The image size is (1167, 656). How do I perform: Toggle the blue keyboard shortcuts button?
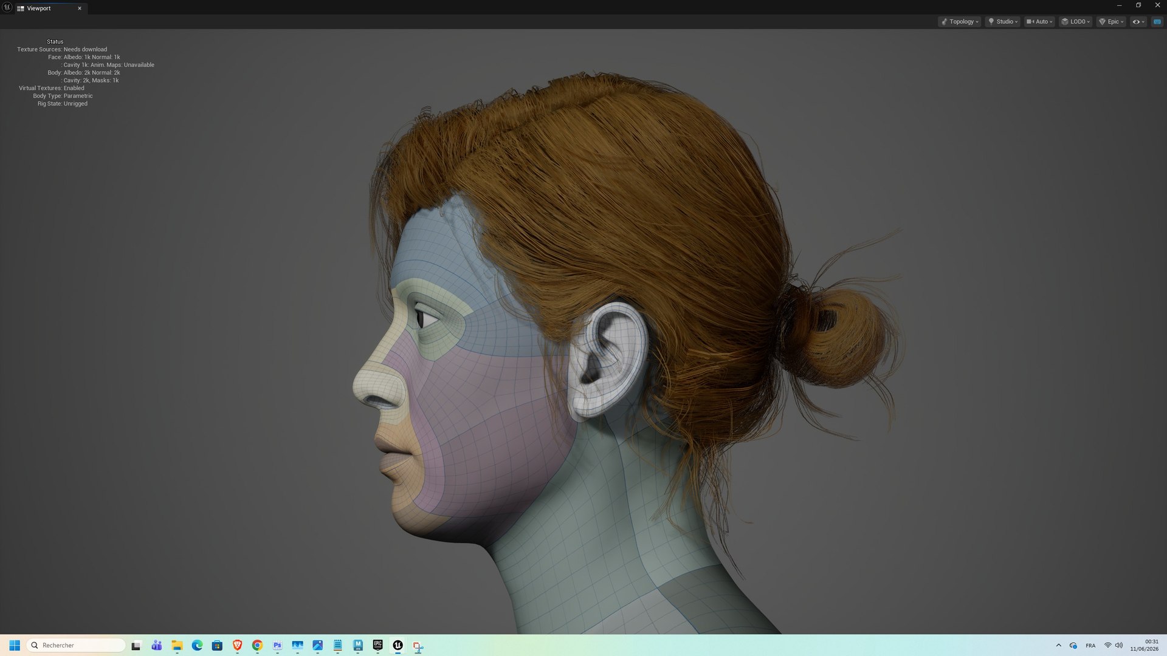pos(1157,22)
